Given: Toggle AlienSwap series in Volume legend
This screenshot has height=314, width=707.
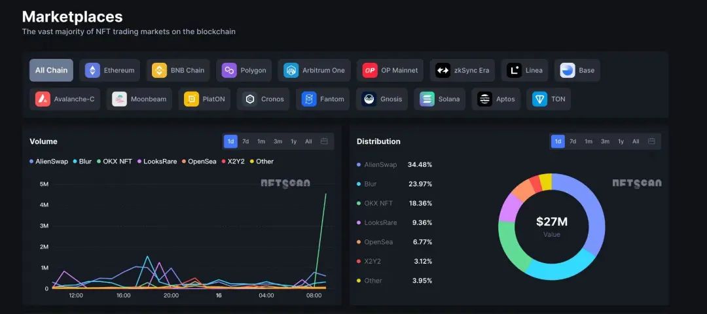Looking at the screenshot, I should 48,162.
